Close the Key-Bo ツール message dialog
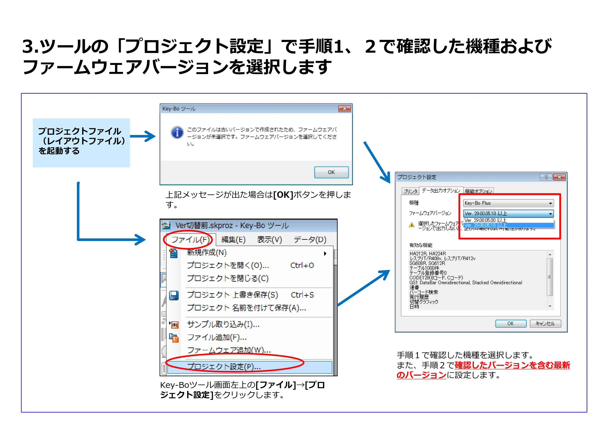The image size is (613, 424). [x=345, y=109]
